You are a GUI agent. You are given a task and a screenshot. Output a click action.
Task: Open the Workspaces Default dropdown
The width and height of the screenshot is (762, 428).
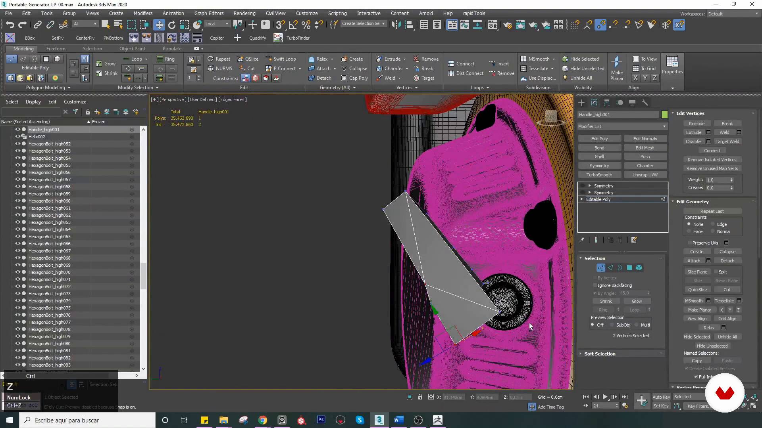tap(733, 13)
